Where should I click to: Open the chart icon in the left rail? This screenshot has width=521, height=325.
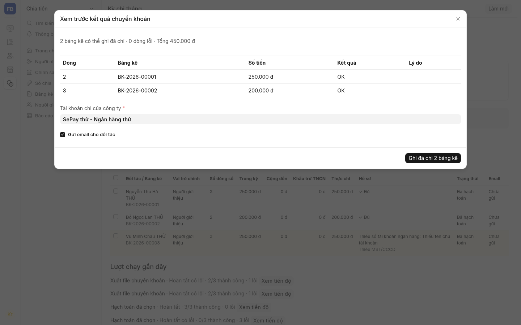tap(10, 42)
